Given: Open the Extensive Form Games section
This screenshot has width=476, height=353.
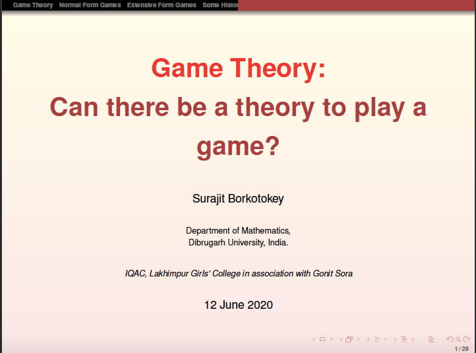Looking at the screenshot, I should [162, 5].
